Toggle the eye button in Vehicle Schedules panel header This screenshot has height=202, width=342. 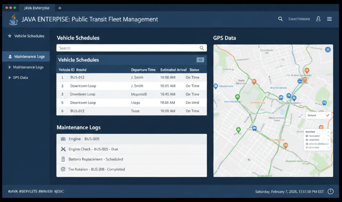(x=200, y=60)
